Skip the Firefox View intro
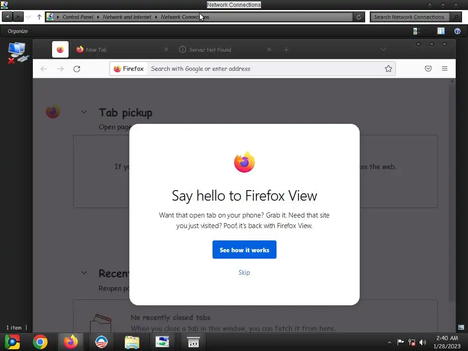The width and height of the screenshot is (468, 351). [x=244, y=272]
